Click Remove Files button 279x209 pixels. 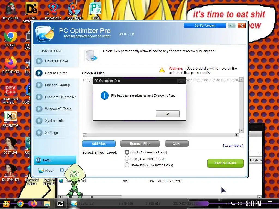[x=140, y=144]
